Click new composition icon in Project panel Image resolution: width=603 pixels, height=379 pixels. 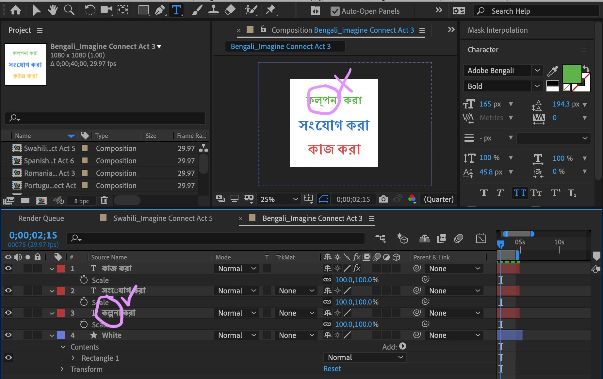point(41,200)
